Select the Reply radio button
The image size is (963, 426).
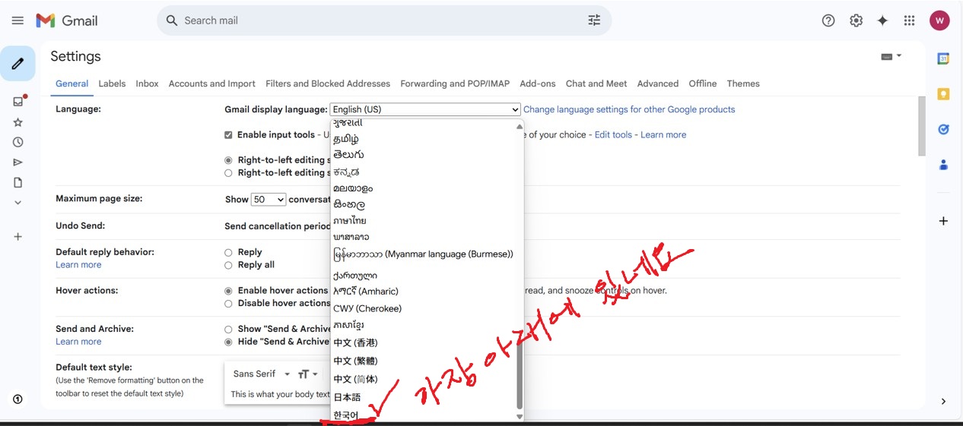228,252
